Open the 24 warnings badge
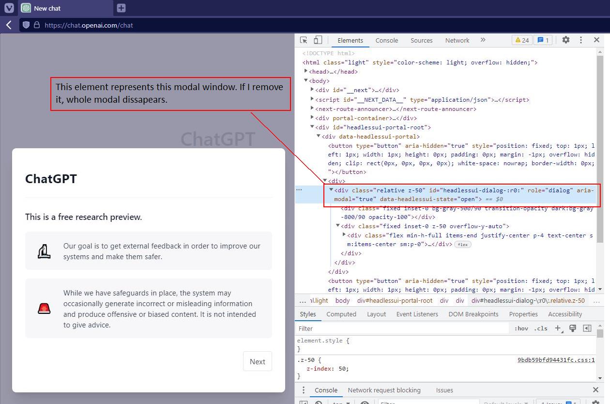 coord(522,40)
